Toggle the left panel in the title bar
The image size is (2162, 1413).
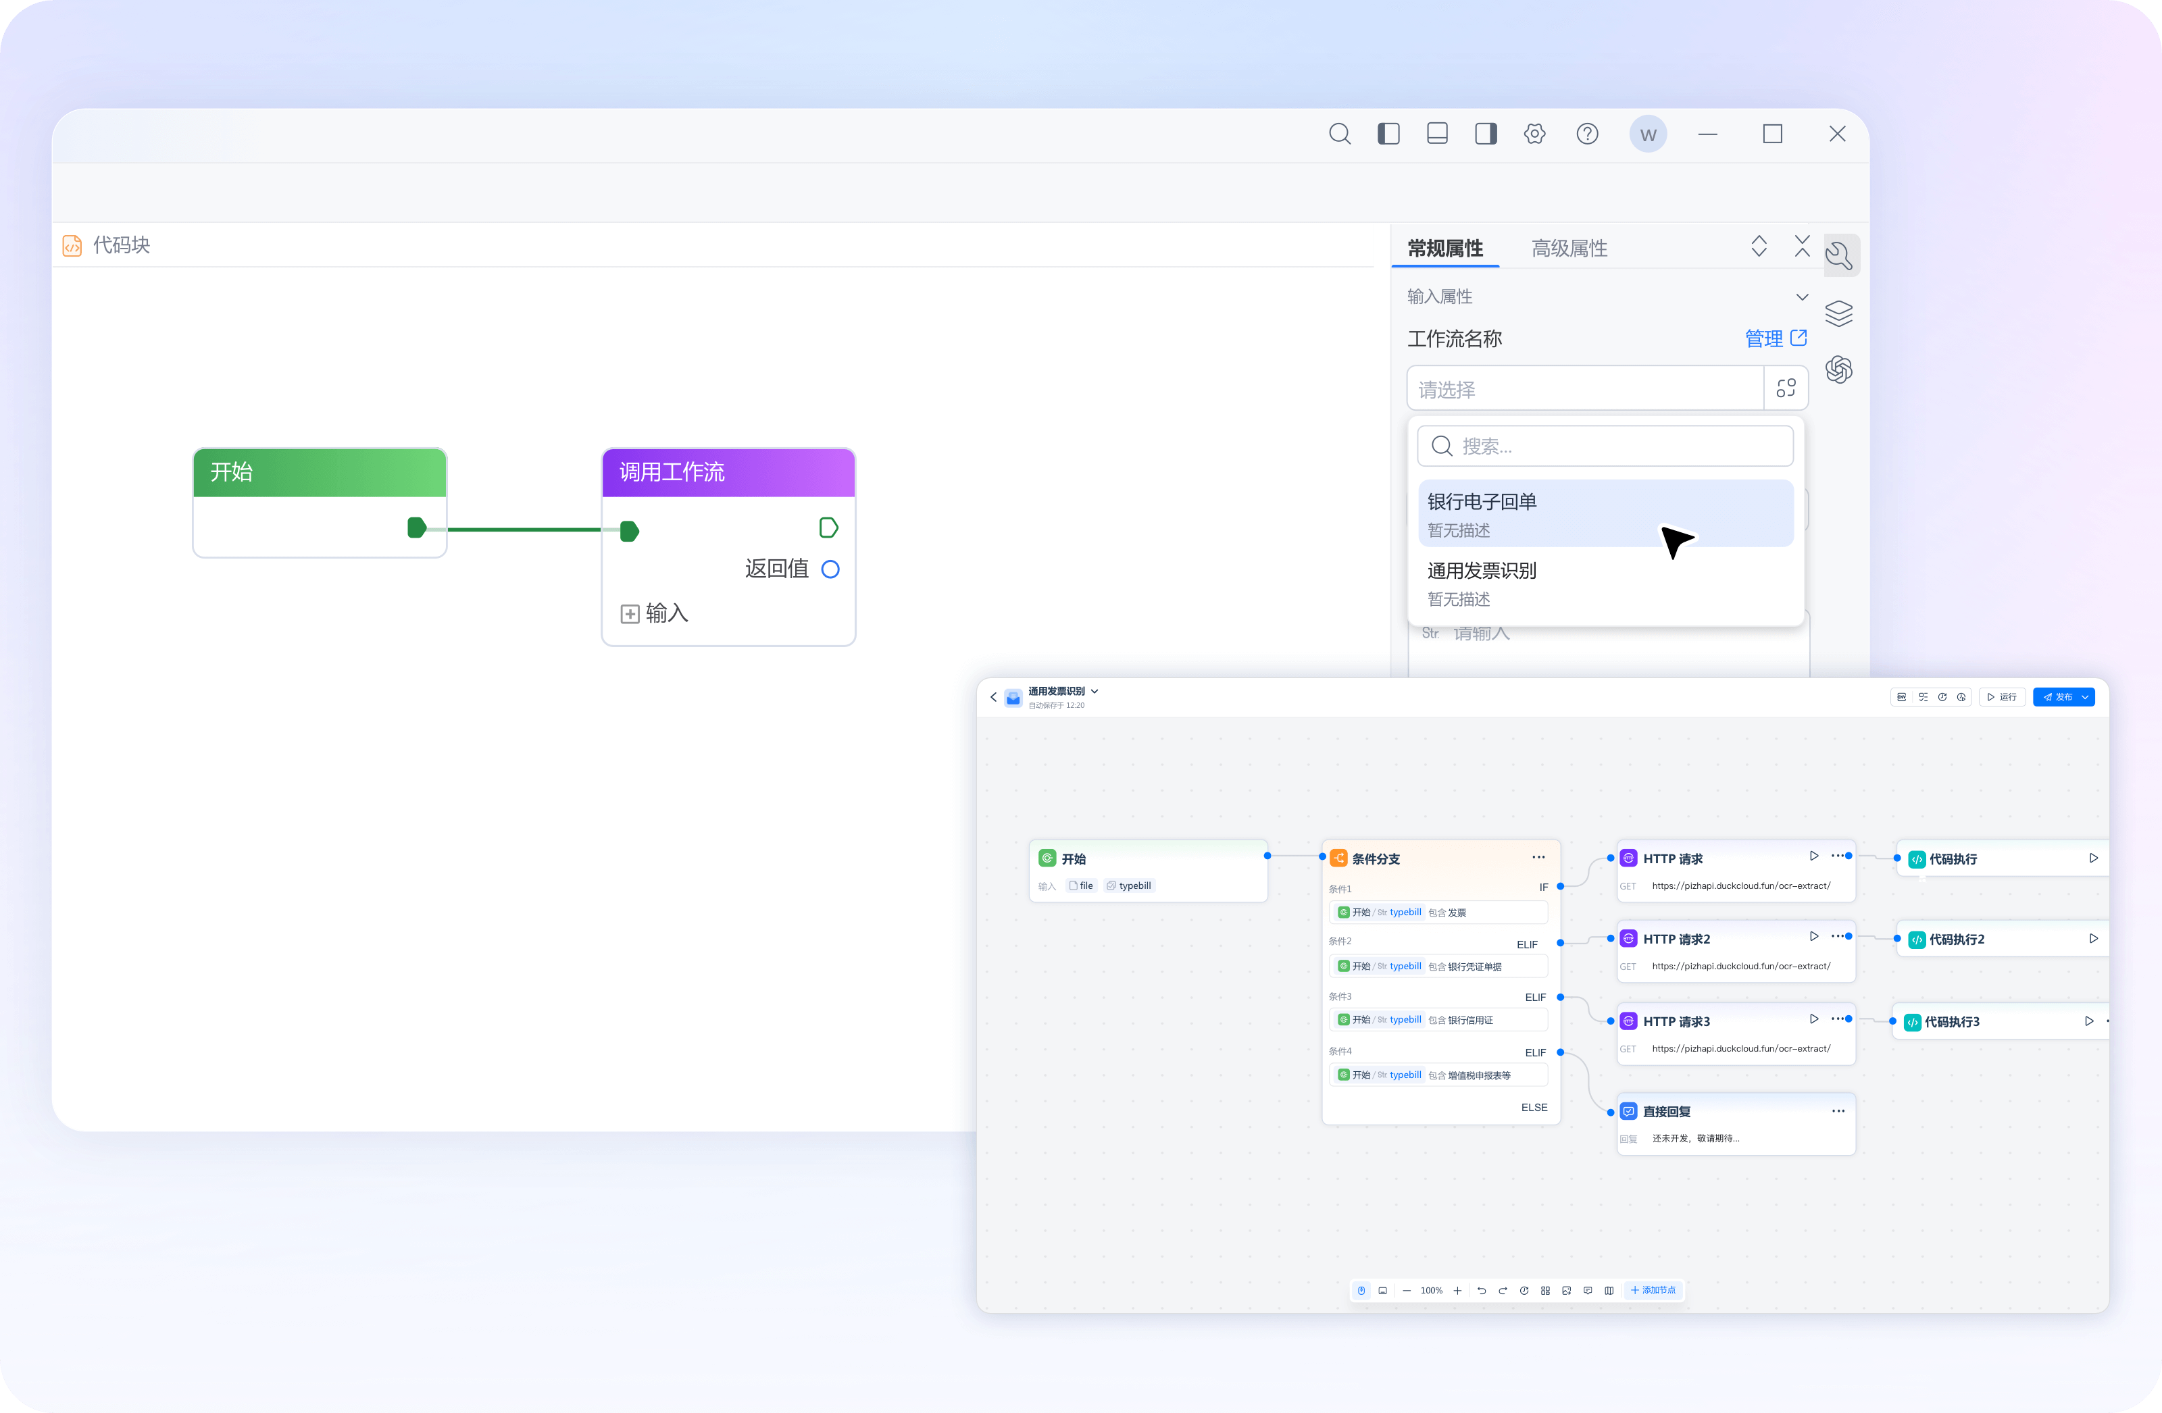click(x=1389, y=134)
